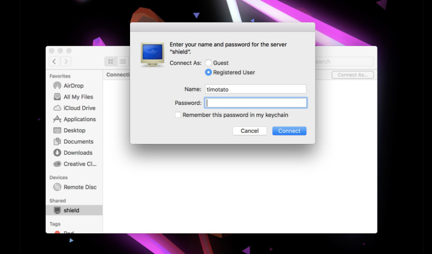
Task: Click the Devices sidebar heading
Action: pos(59,177)
